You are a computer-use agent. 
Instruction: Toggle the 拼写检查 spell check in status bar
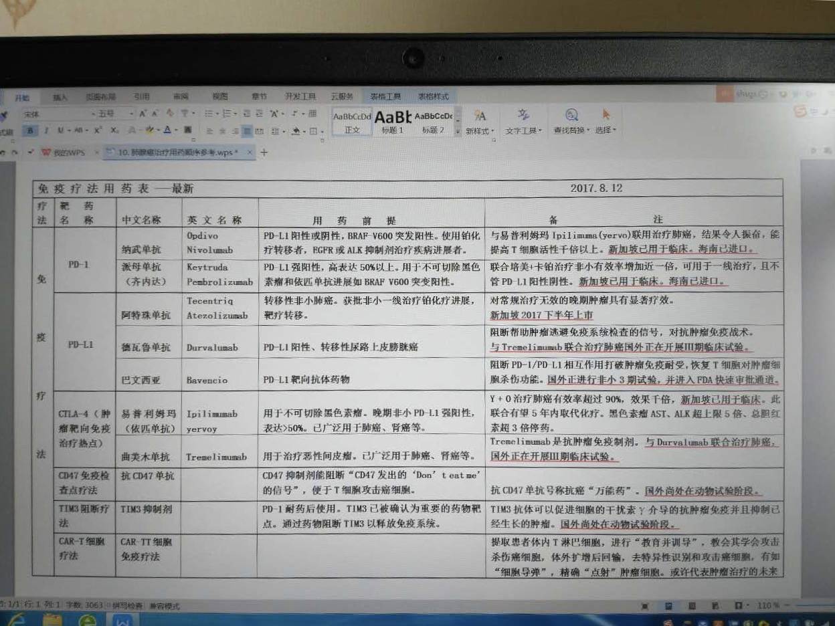[x=126, y=606]
